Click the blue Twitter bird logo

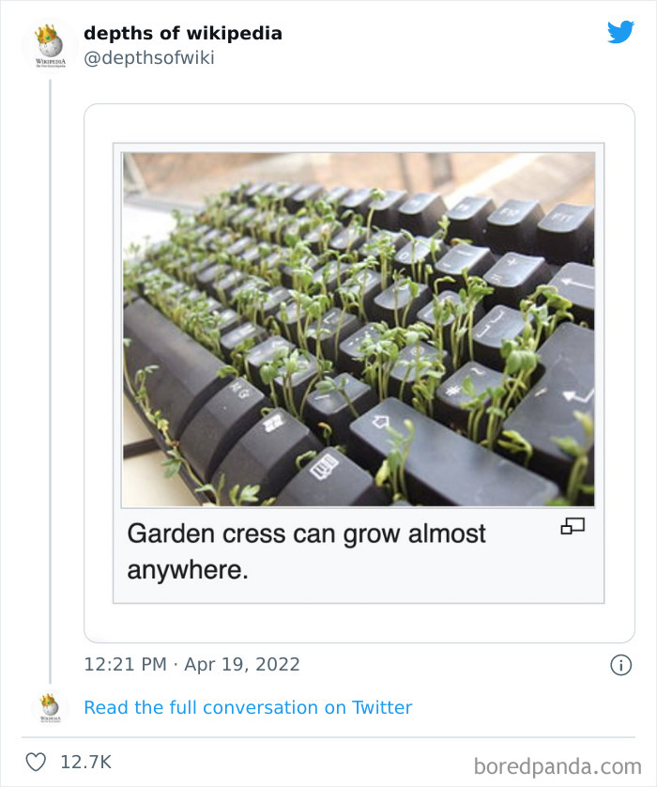[620, 33]
